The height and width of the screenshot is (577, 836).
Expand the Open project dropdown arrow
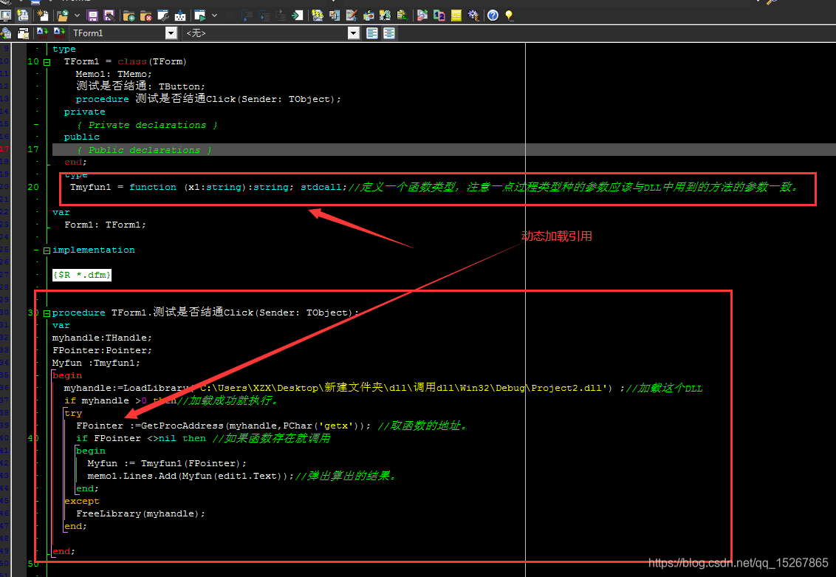click(x=76, y=16)
